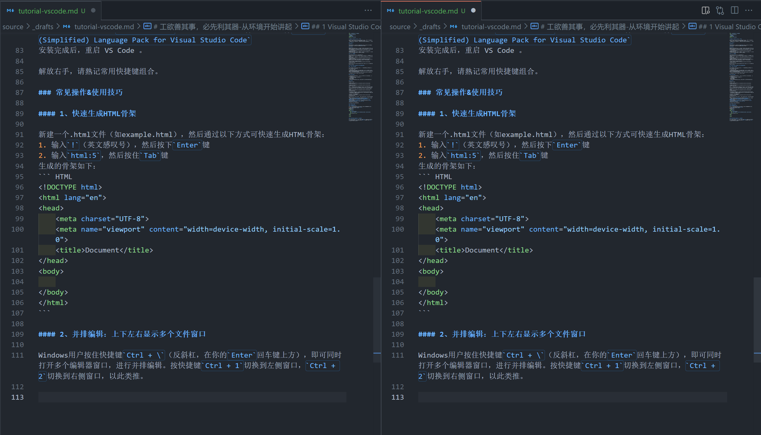Image resolution: width=761 pixels, height=435 pixels.
Task: Click the Open Changes compare icon
Action: (720, 11)
